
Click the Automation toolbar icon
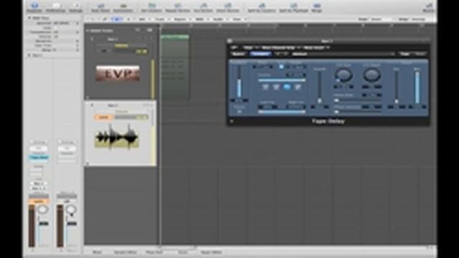tap(123, 7)
